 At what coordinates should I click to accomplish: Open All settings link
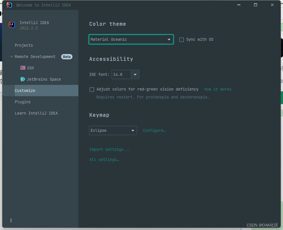[x=104, y=160]
